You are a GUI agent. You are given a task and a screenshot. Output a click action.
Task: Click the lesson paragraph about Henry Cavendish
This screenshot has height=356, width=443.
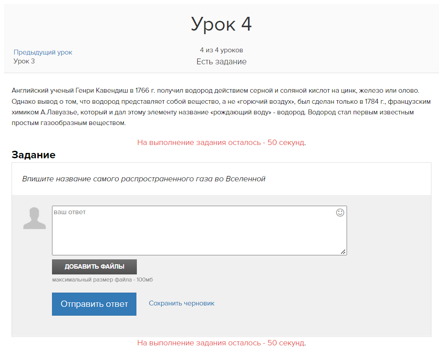click(221, 106)
